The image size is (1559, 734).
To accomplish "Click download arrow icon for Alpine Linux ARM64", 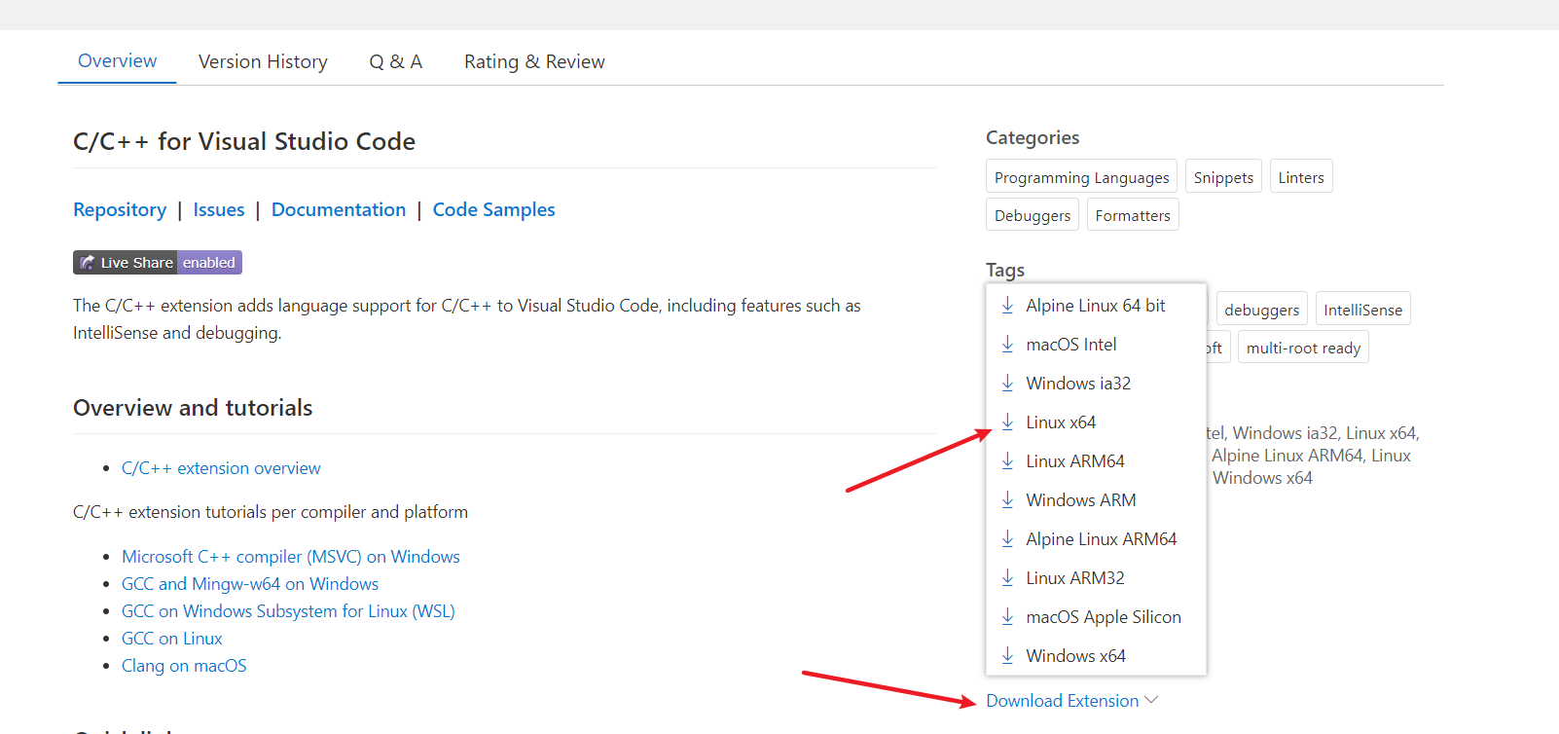I will [x=1007, y=539].
